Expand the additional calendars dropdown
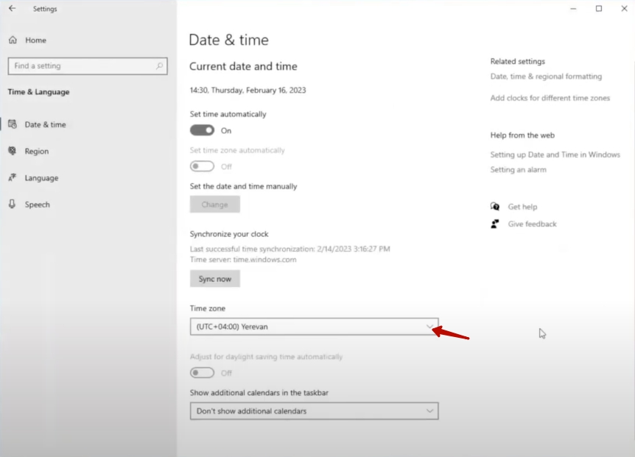Image resolution: width=635 pixels, height=457 pixels. pos(314,411)
